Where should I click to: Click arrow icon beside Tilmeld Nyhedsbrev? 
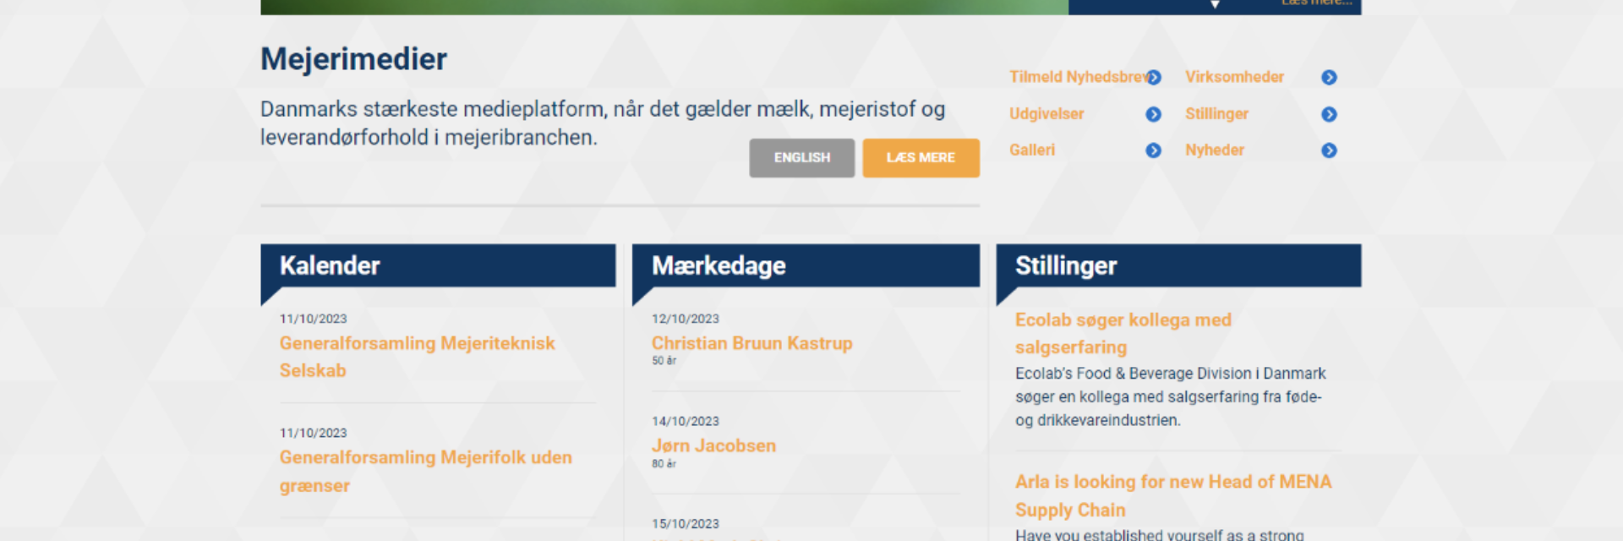[x=1154, y=78]
